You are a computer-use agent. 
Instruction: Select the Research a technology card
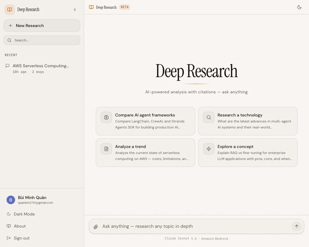pyautogui.click(x=248, y=121)
